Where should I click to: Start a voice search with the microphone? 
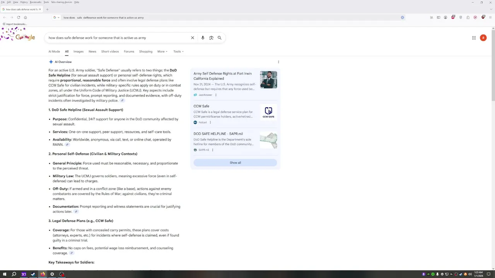tap(203, 38)
